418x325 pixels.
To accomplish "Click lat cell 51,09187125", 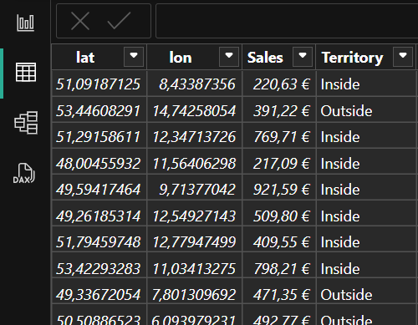I will 99,84.
